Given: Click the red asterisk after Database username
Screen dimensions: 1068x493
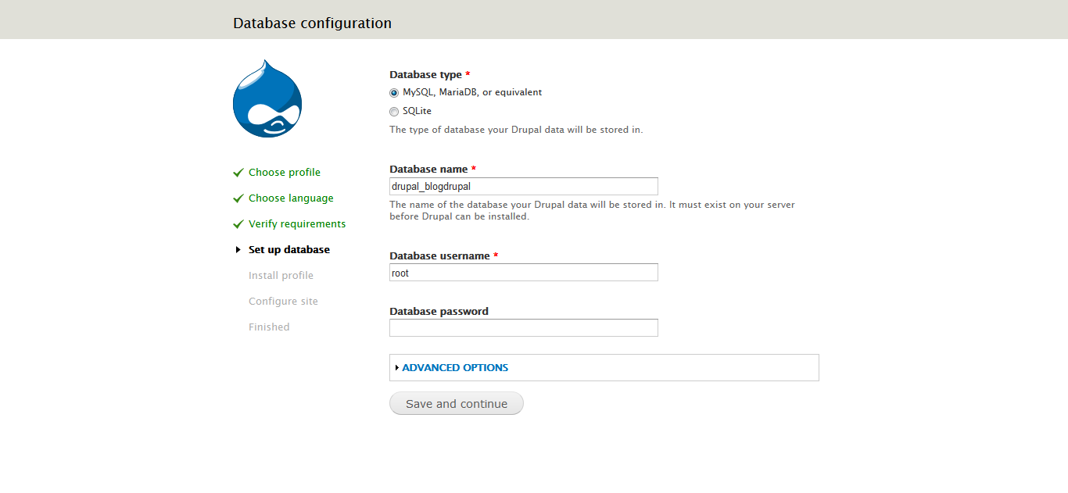Looking at the screenshot, I should tap(495, 255).
